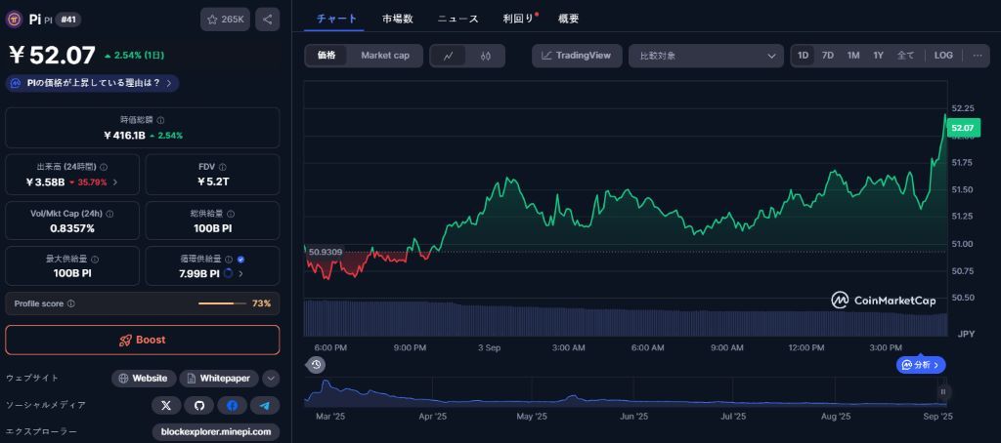Switch to line chart view
The image size is (1001, 443).
pos(449,56)
